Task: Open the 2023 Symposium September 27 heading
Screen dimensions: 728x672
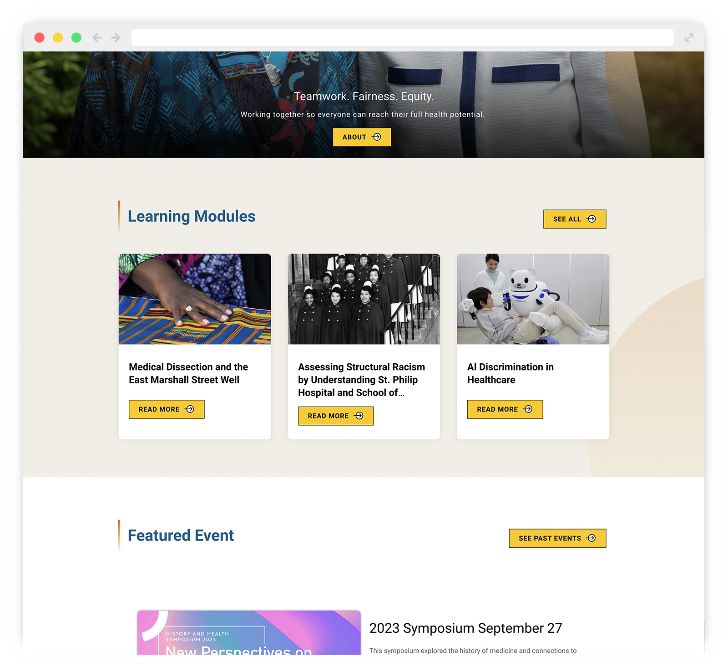Action: (465, 628)
